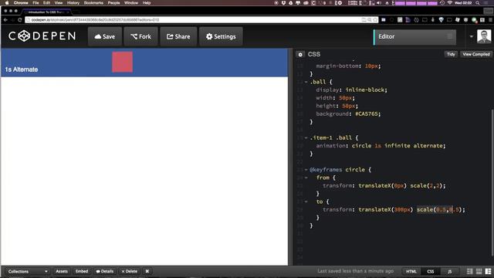
Task: Bookmark this page with star icon
Action: 375,20
